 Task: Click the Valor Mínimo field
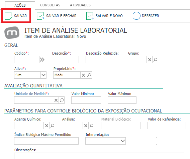click(86, 100)
